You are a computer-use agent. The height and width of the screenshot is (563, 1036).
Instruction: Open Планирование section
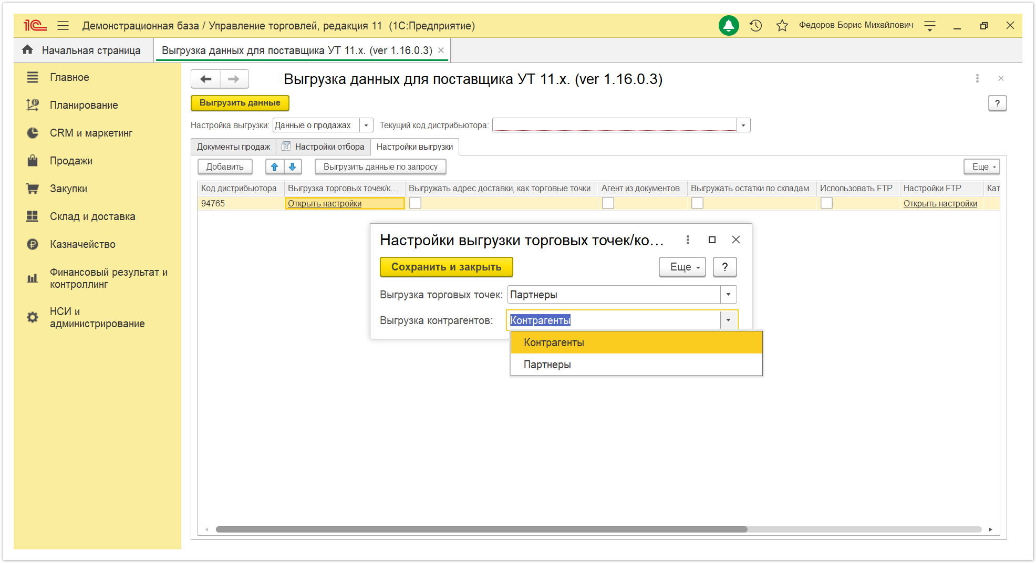click(84, 105)
